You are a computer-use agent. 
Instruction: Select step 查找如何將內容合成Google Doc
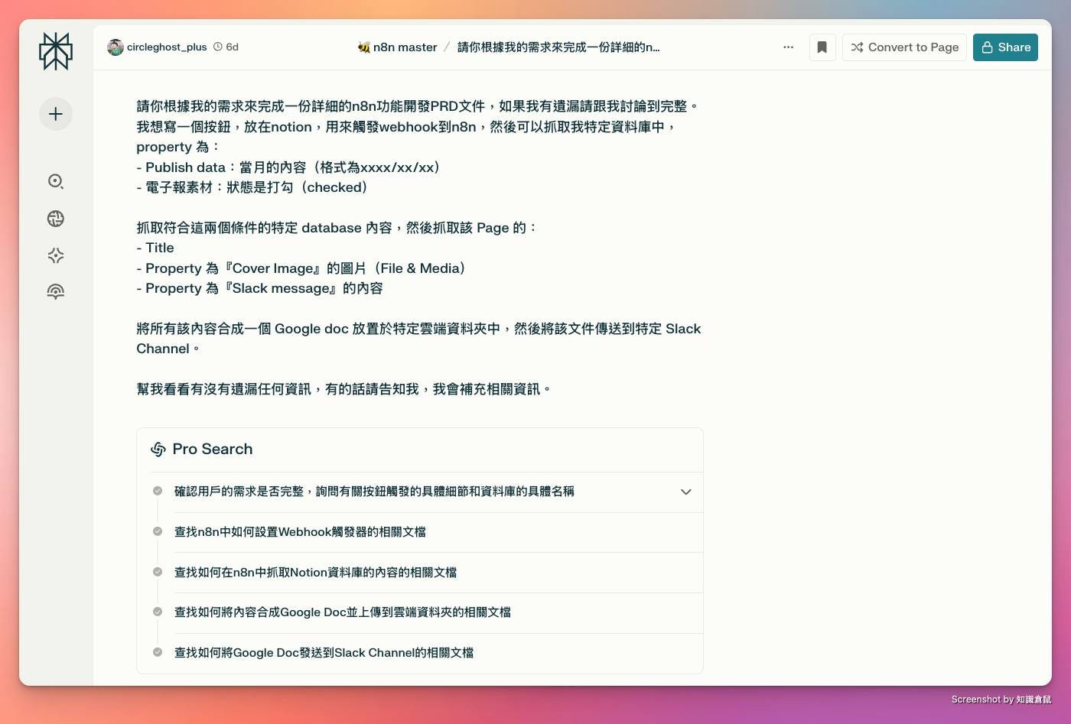click(342, 612)
